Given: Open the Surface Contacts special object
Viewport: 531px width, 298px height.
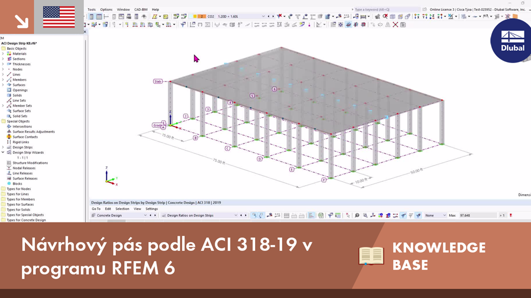Looking at the screenshot, I should coord(25,137).
